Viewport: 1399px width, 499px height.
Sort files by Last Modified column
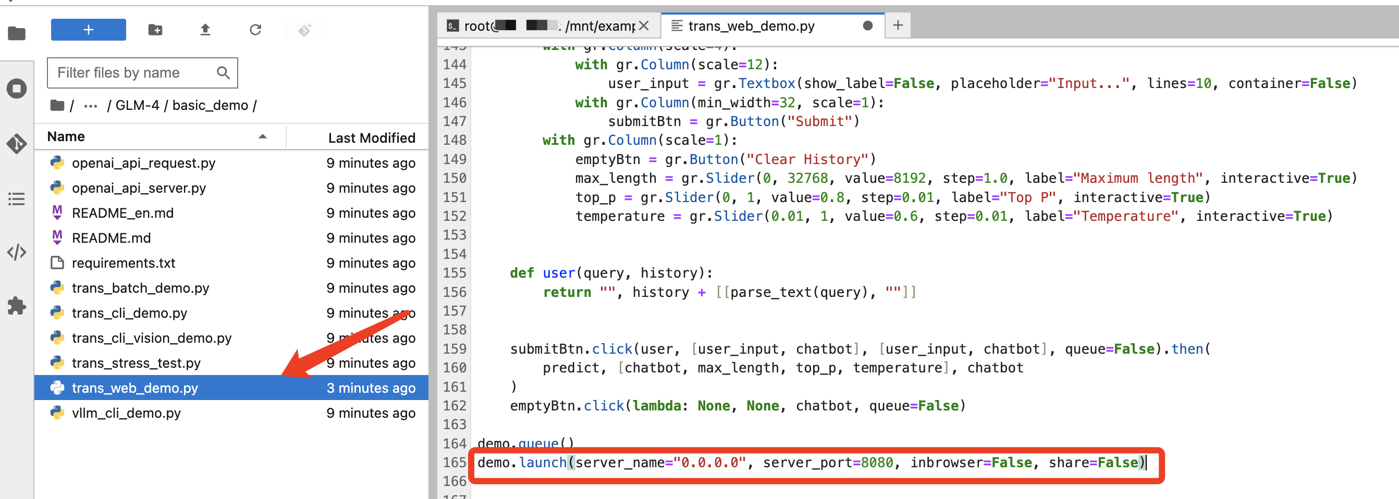[x=372, y=138]
